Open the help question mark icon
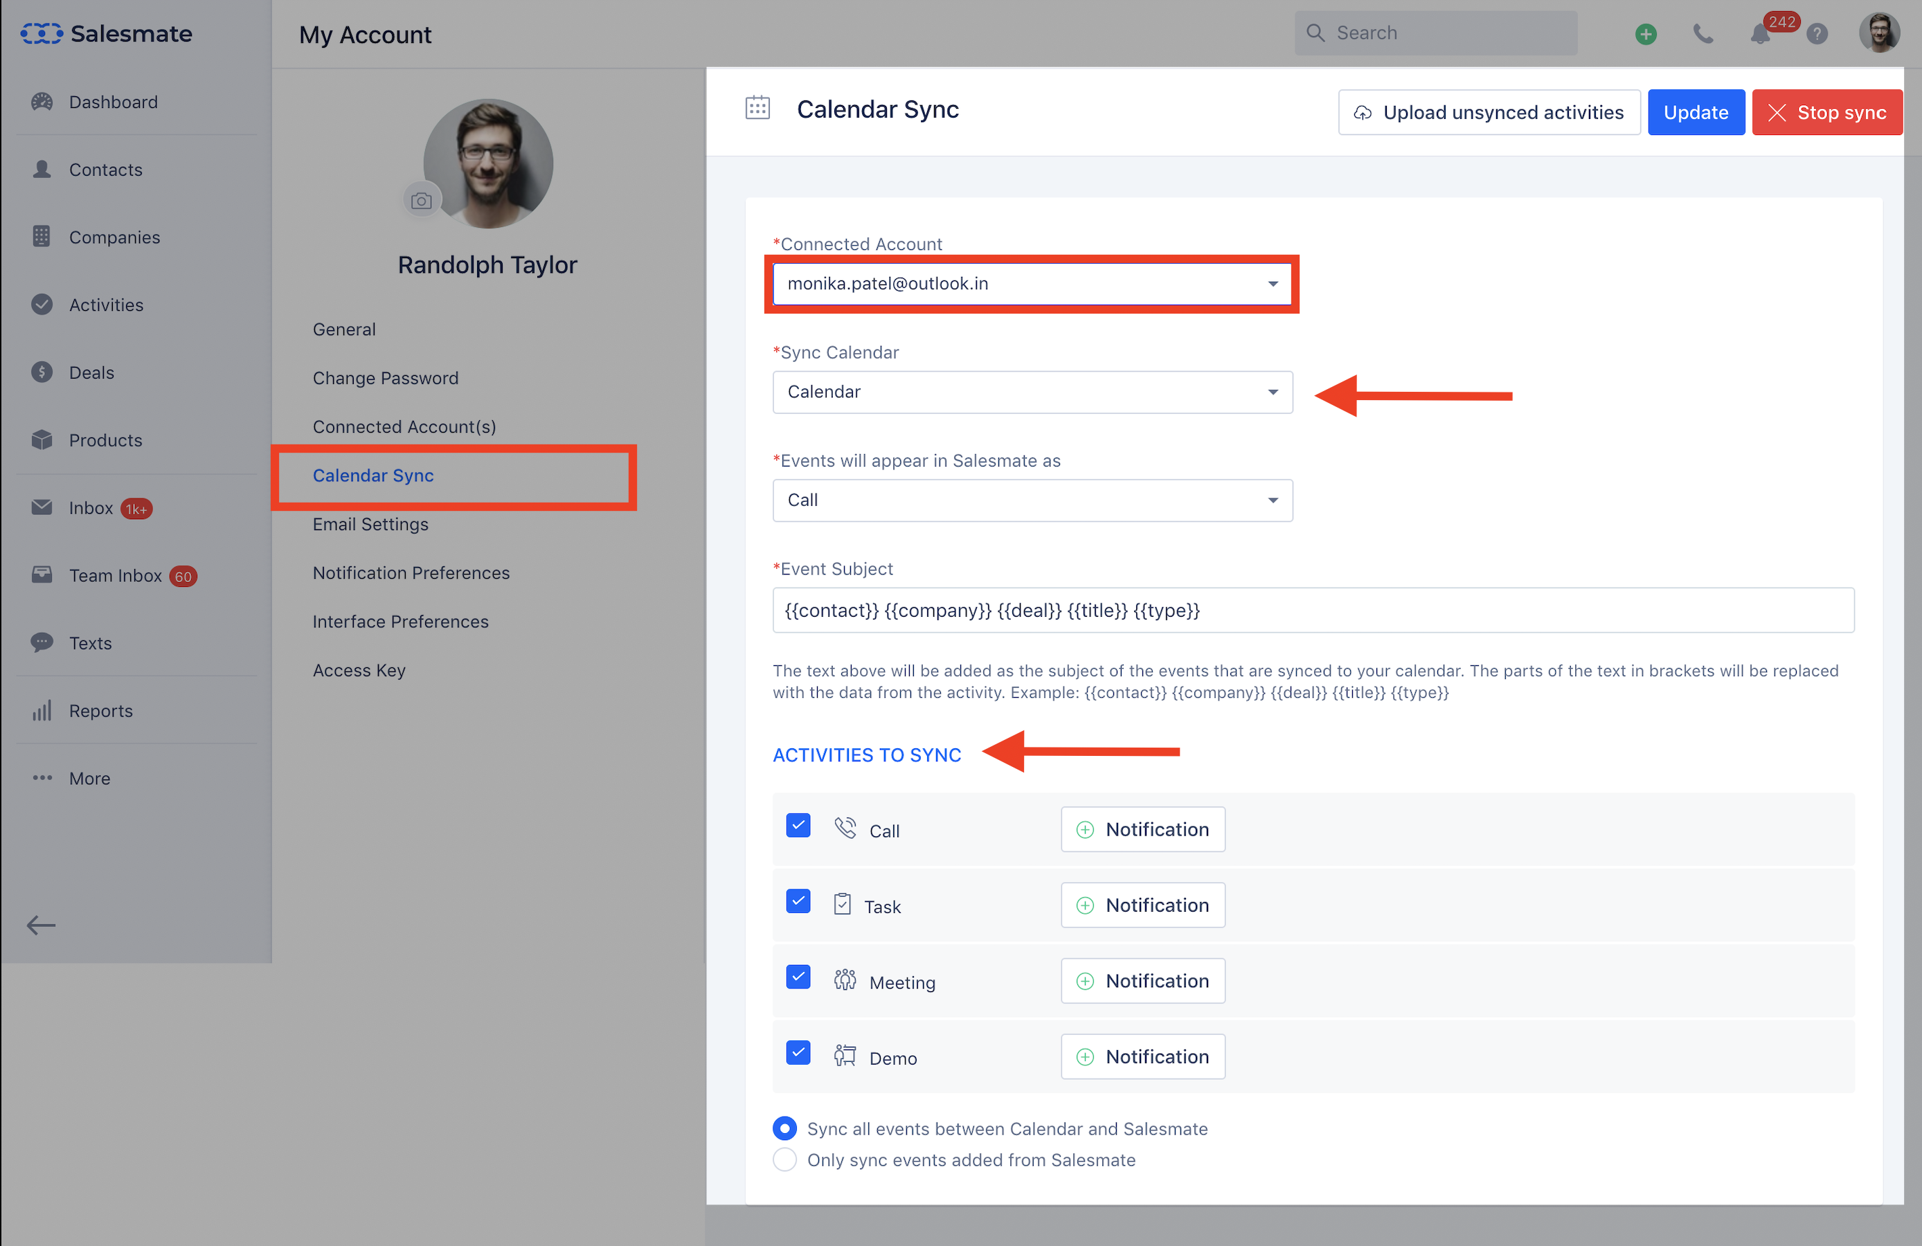The height and width of the screenshot is (1246, 1922). [x=1818, y=34]
